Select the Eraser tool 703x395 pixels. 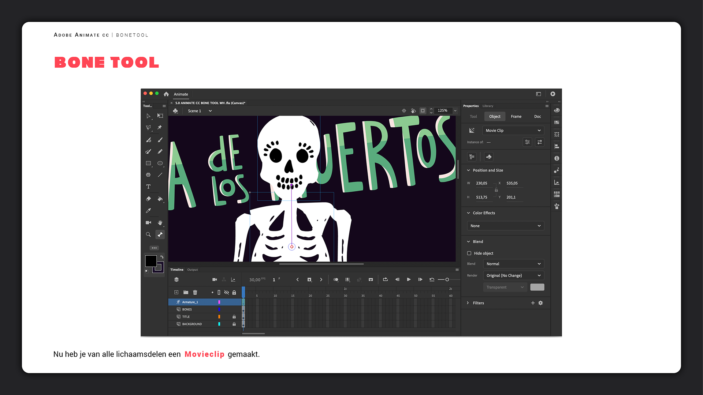tap(148, 199)
